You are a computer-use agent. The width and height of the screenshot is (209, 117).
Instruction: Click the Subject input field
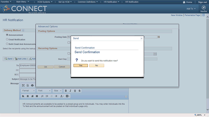[27, 79]
